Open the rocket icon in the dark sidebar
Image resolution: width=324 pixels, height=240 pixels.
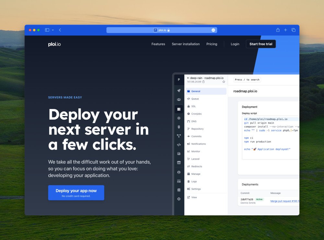pyautogui.click(x=179, y=90)
